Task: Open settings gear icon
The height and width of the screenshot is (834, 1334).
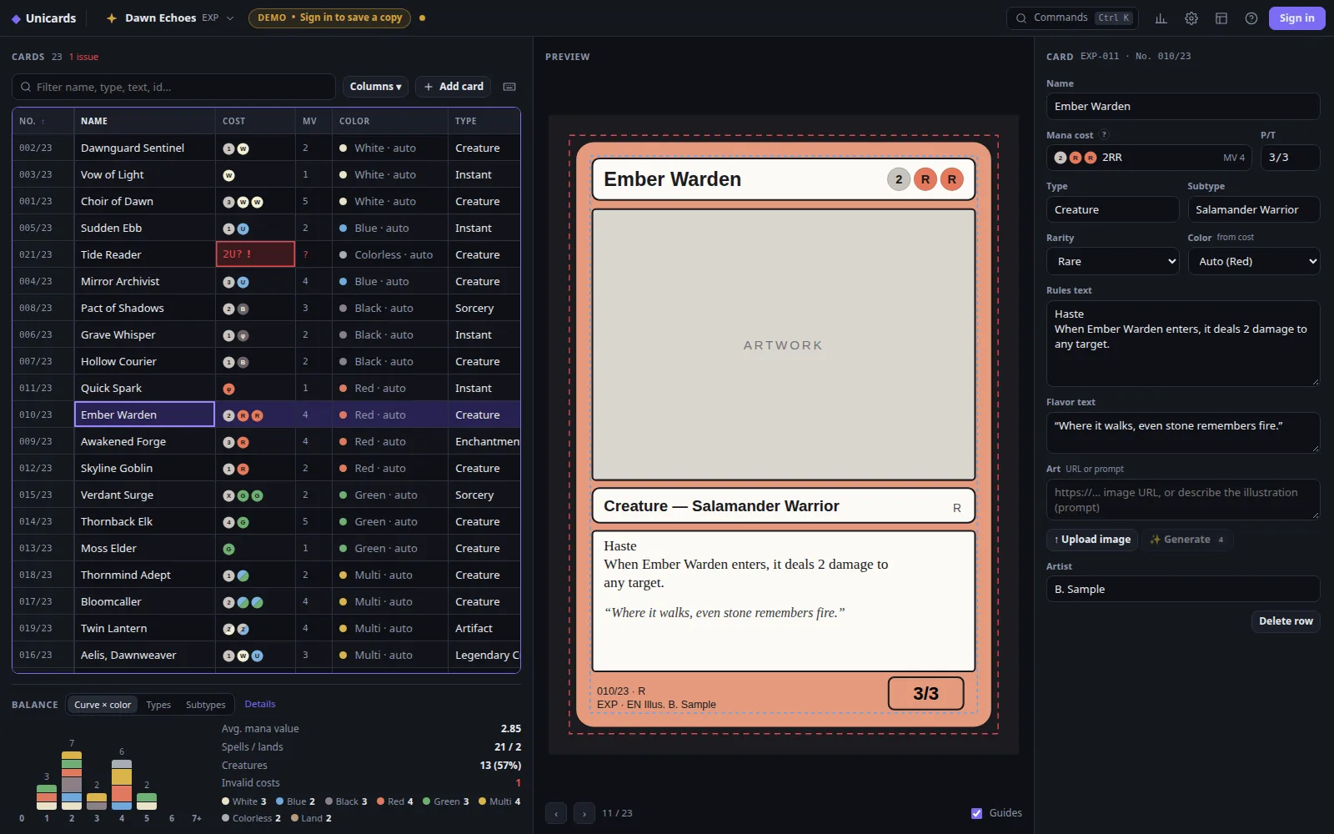Action: [x=1191, y=18]
